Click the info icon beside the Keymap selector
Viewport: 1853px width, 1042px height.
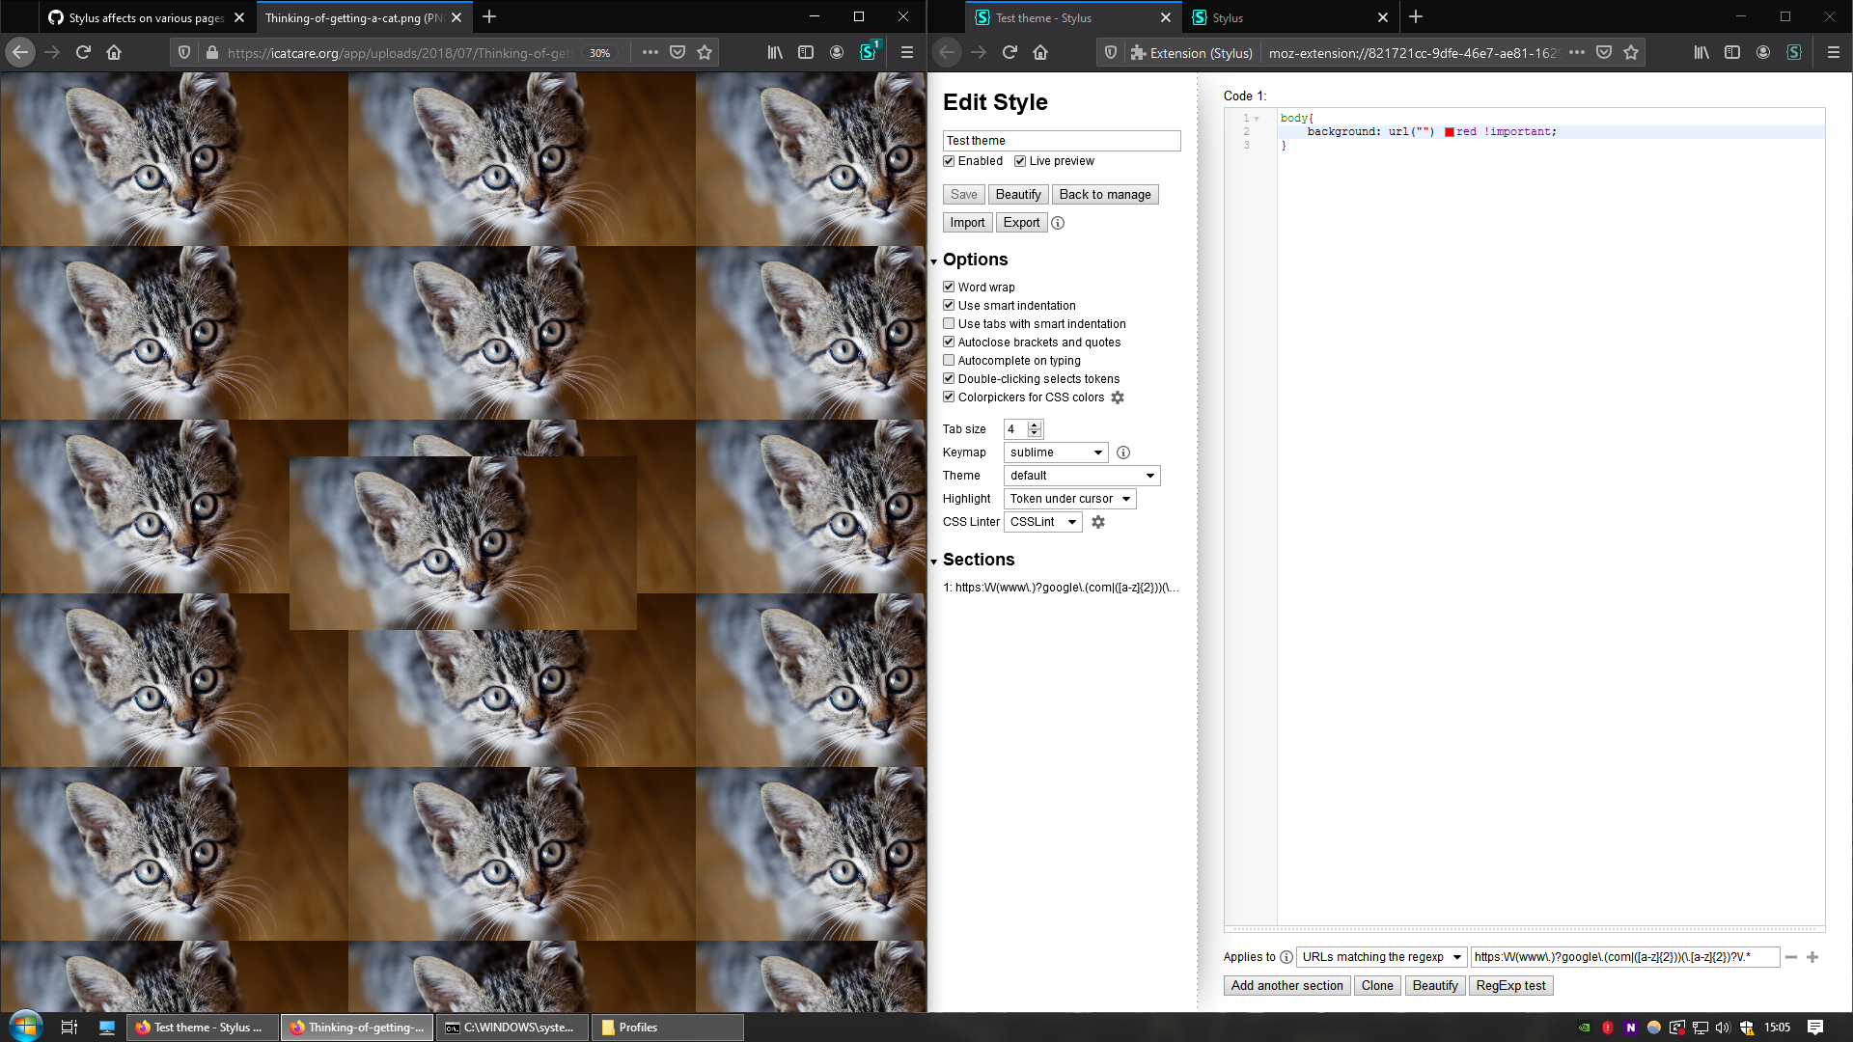pos(1123,452)
